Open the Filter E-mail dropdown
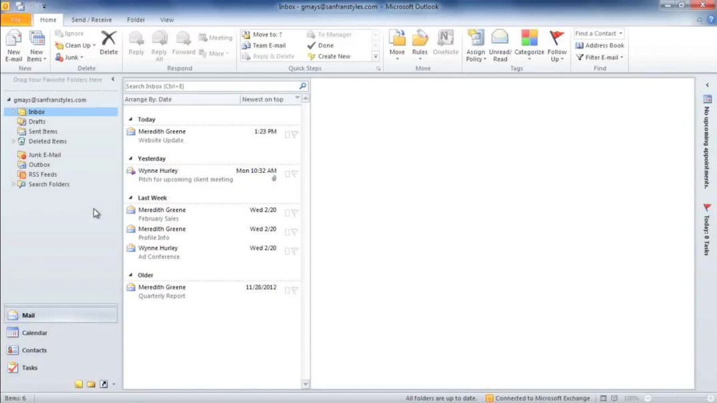This screenshot has width=717, height=403. point(600,57)
